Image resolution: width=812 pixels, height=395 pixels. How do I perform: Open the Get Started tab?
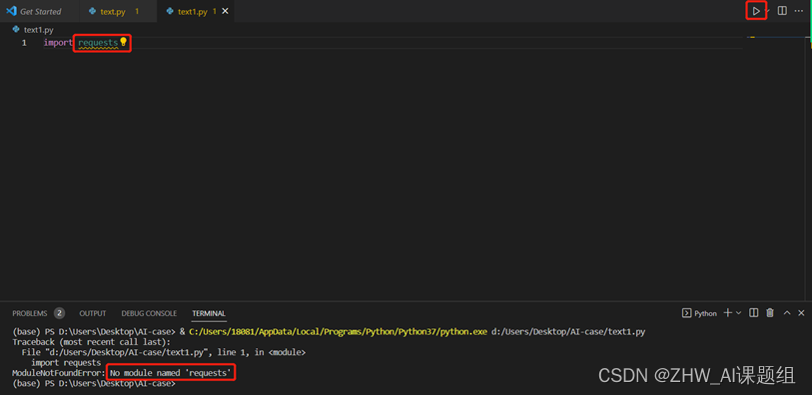[x=40, y=11]
